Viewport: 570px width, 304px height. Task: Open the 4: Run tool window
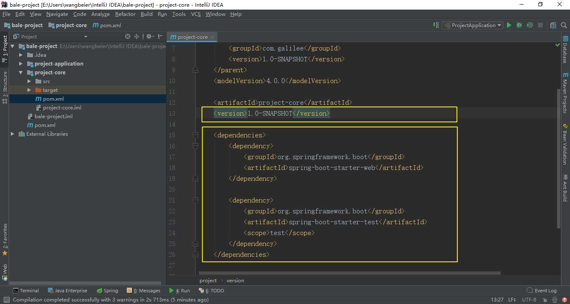tap(179, 291)
